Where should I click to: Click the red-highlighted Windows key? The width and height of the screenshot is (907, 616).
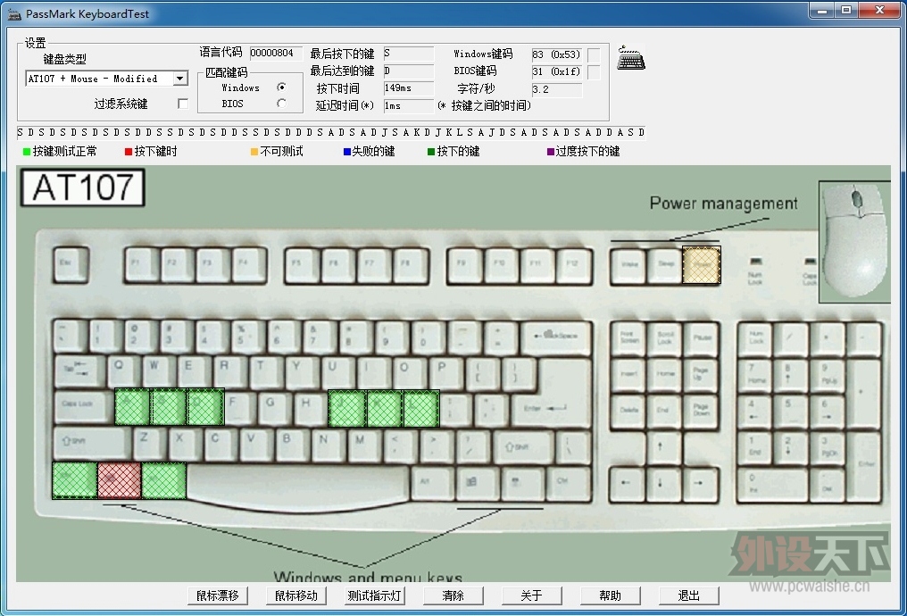119,480
